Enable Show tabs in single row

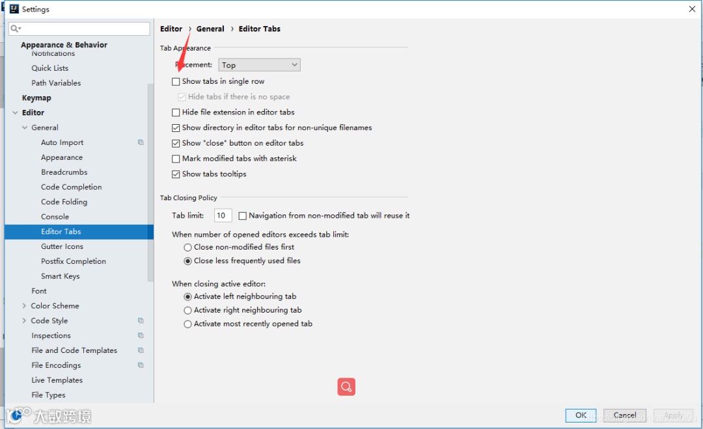[176, 81]
